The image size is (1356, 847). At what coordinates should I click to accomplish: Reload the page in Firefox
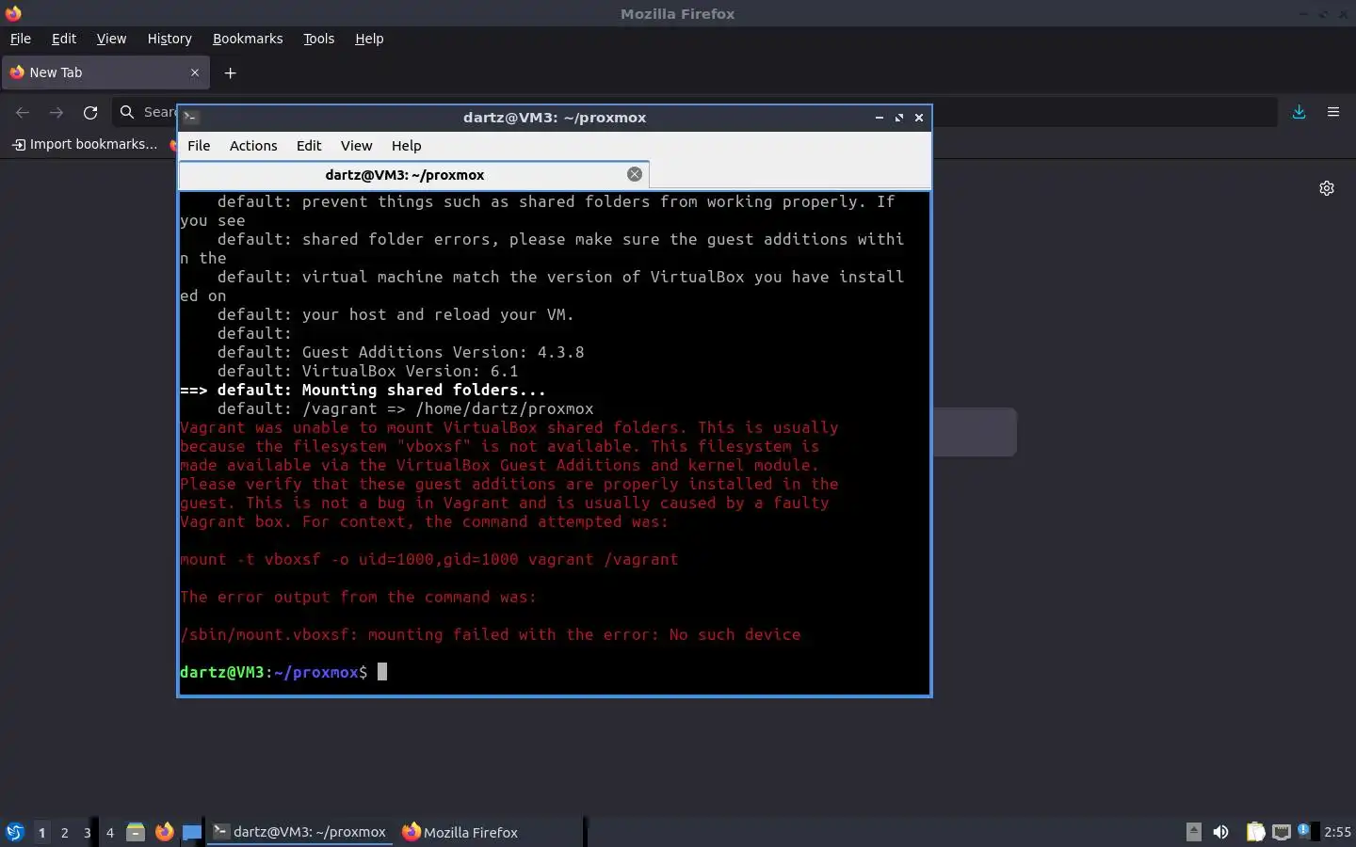click(90, 112)
